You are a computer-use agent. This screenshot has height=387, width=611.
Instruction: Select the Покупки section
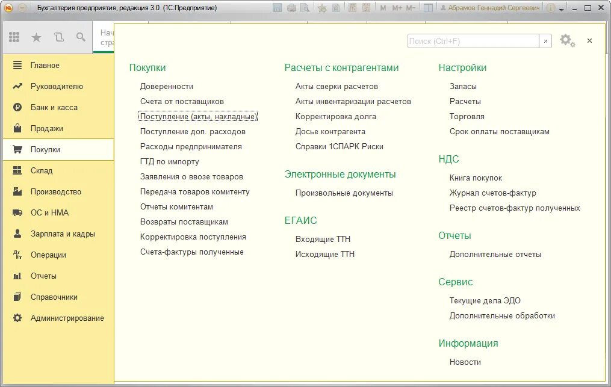click(58, 149)
